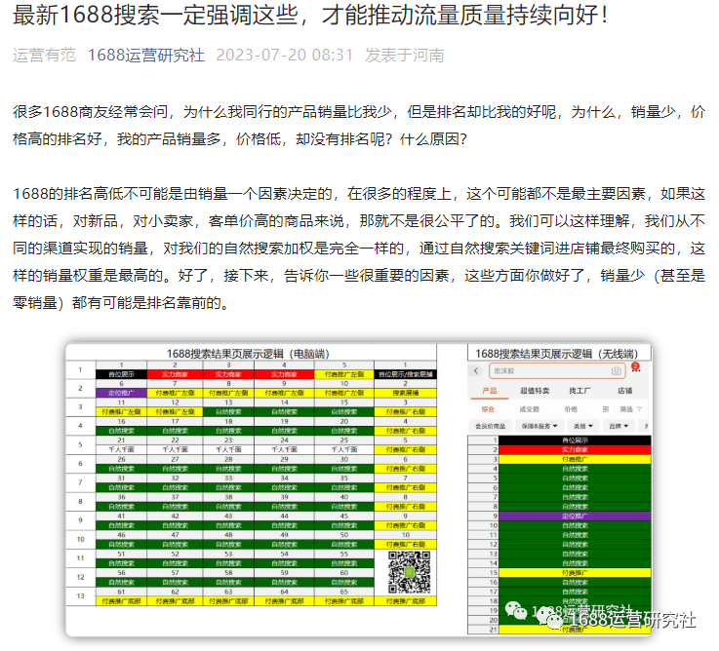This screenshot has width=719, height=651.
Task: Click row header 5 of the PC table
Action: tap(80, 444)
